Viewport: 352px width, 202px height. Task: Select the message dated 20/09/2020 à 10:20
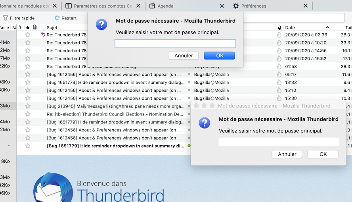pyautogui.click(x=306, y=43)
